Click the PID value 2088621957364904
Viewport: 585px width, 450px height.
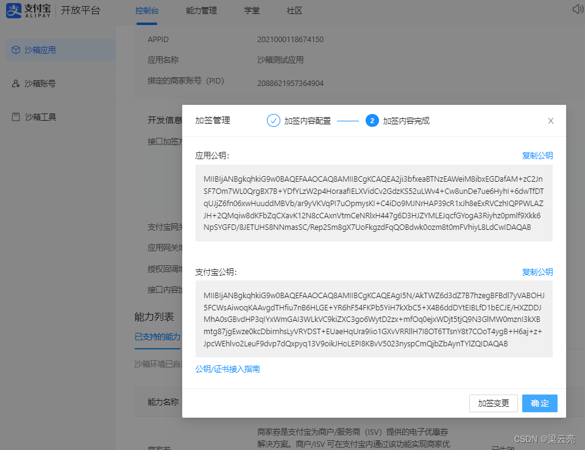coord(290,84)
